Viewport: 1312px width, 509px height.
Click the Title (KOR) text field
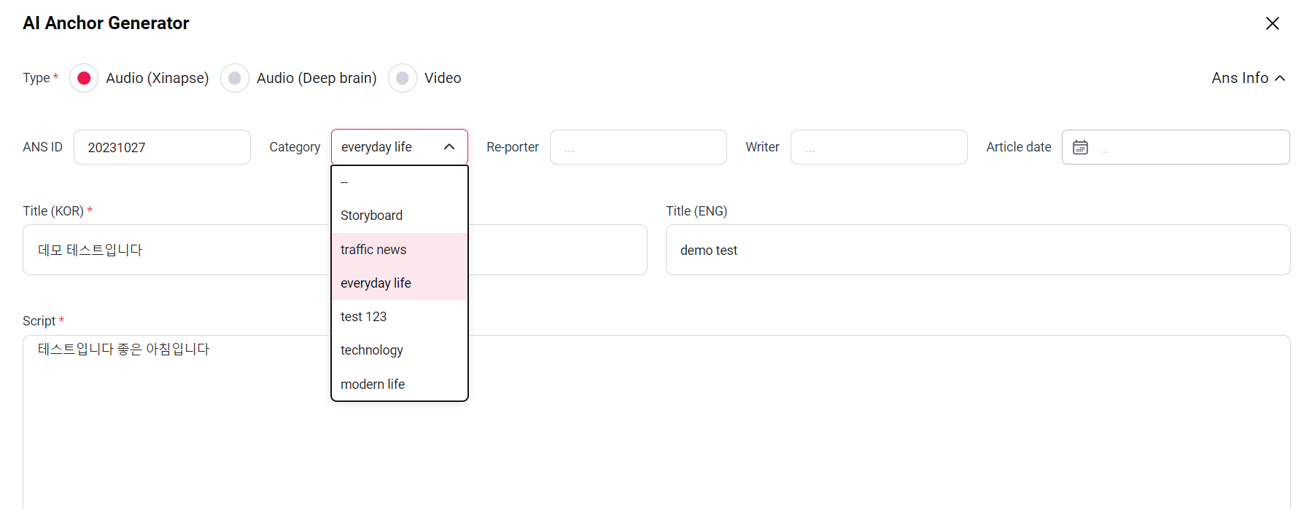(x=175, y=250)
